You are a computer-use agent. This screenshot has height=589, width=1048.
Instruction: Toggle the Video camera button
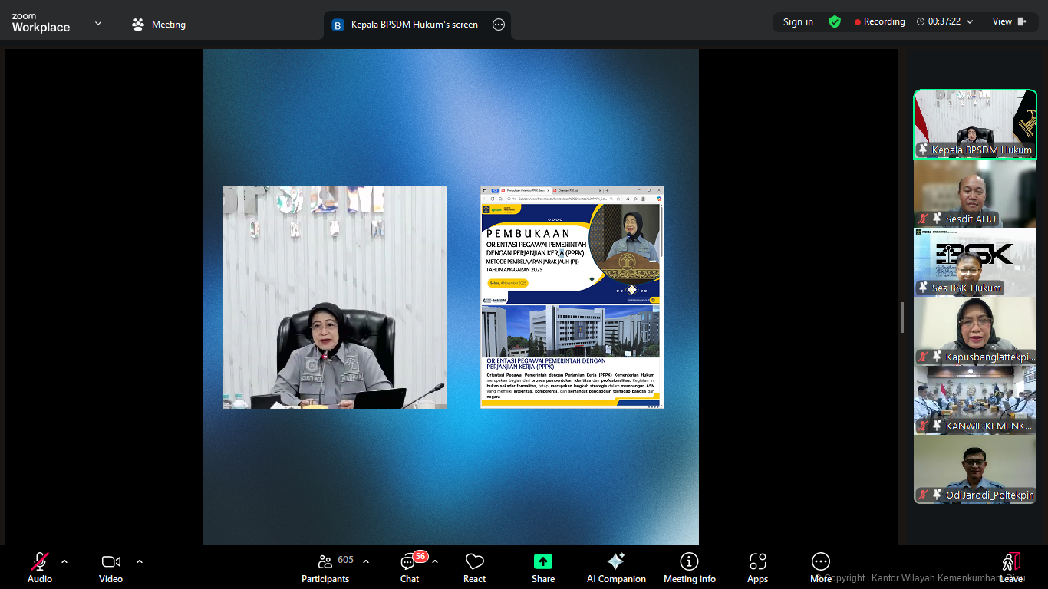[110, 568]
